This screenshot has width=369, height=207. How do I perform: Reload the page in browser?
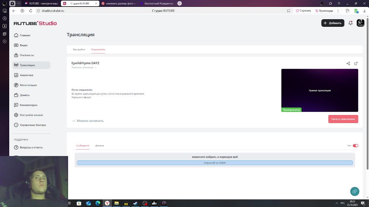pyautogui.click(x=31, y=11)
